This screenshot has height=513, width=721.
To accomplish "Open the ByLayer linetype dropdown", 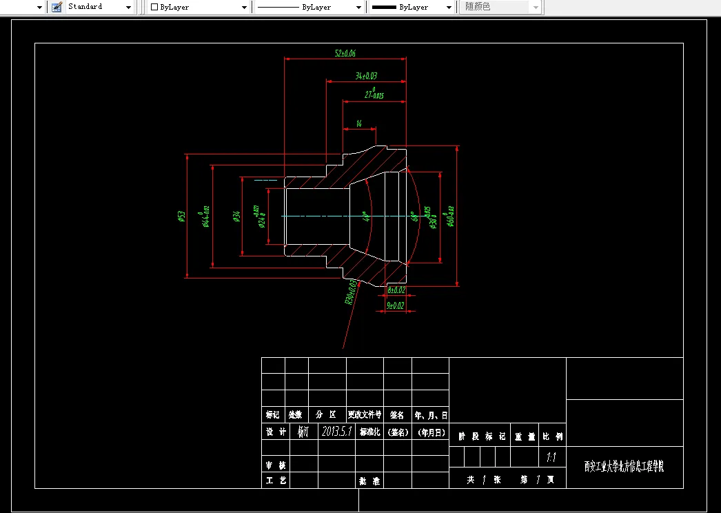I will [358, 8].
